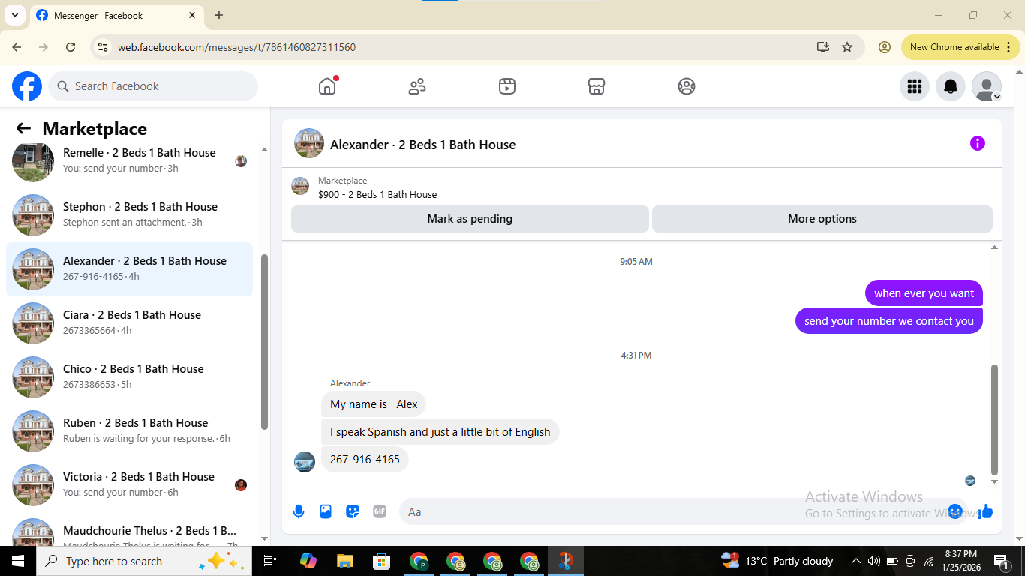Screen dimensions: 1025x576
Task: Open the Facebook menu grid icon
Action: [x=915, y=86]
